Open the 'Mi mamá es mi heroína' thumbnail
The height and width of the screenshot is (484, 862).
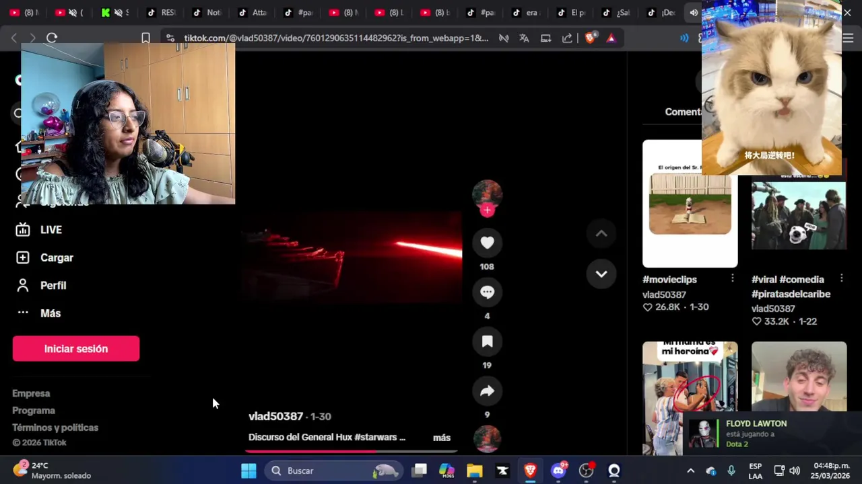[x=690, y=398]
